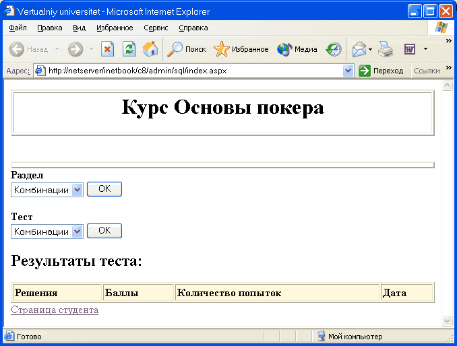Viewport: 457px width, 346px height.
Task: Open the Media (Медиа) toolbar button
Action: click(297, 49)
